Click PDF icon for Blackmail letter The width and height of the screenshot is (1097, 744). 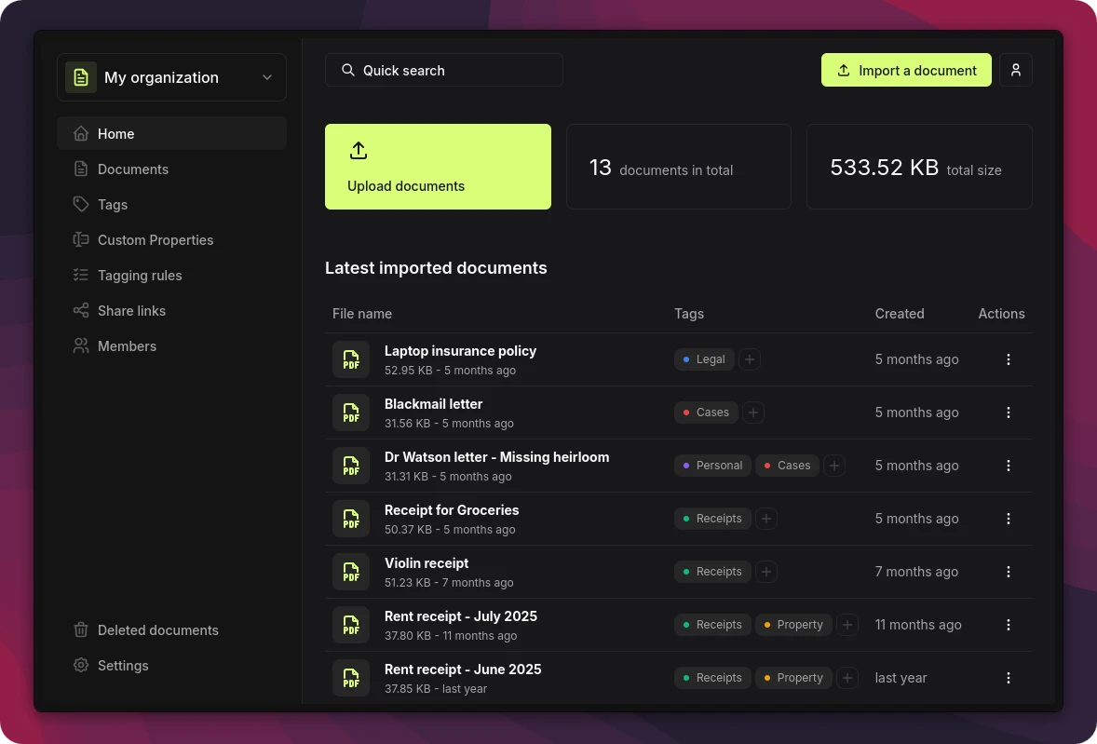pyautogui.click(x=350, y=413)
